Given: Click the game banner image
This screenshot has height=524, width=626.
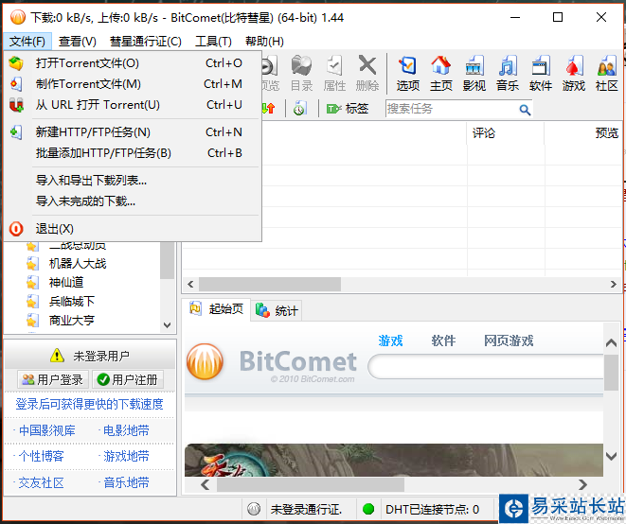Looking at the screenshot, I should point(394,460).
